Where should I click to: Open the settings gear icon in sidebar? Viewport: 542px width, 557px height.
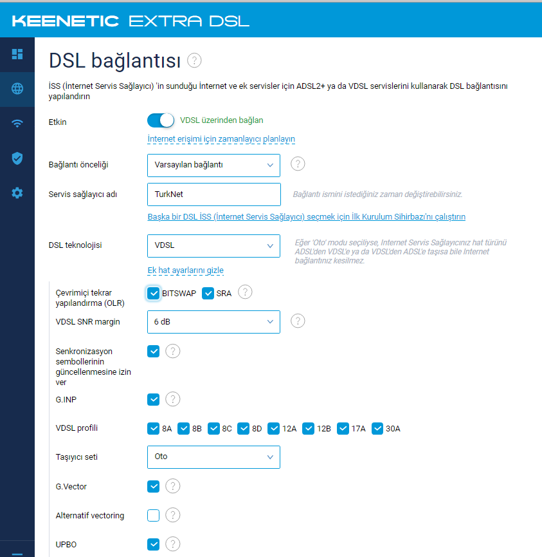(17, 193)
